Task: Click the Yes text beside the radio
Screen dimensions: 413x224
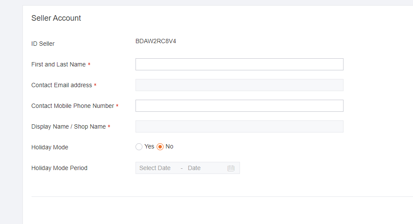Action: (149, 146)
